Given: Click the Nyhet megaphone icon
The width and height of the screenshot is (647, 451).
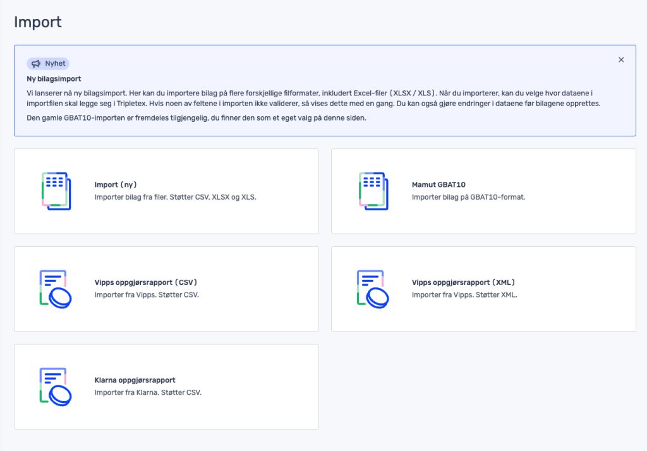Looking at the screenshot, I should point(36,64).
